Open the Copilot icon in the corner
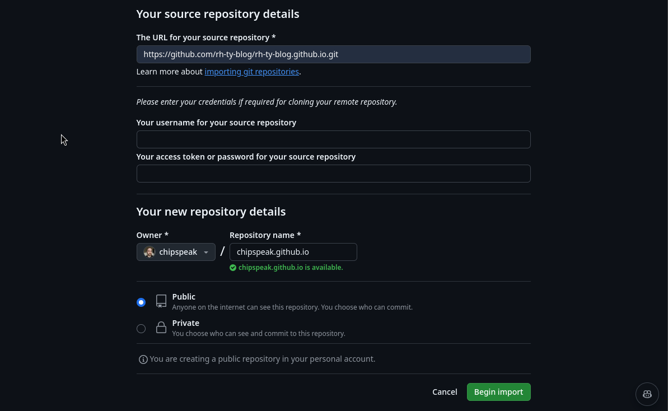This screenshot has width=668, height=411. click(647, 394)
